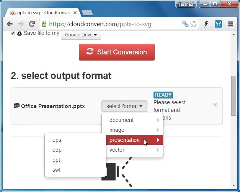Open the Chrome hamburger menu
Viewport: 240px width, 192px height.
point(230,24)
